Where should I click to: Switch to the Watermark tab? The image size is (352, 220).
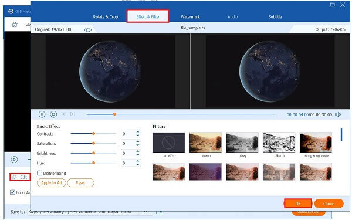190,17
